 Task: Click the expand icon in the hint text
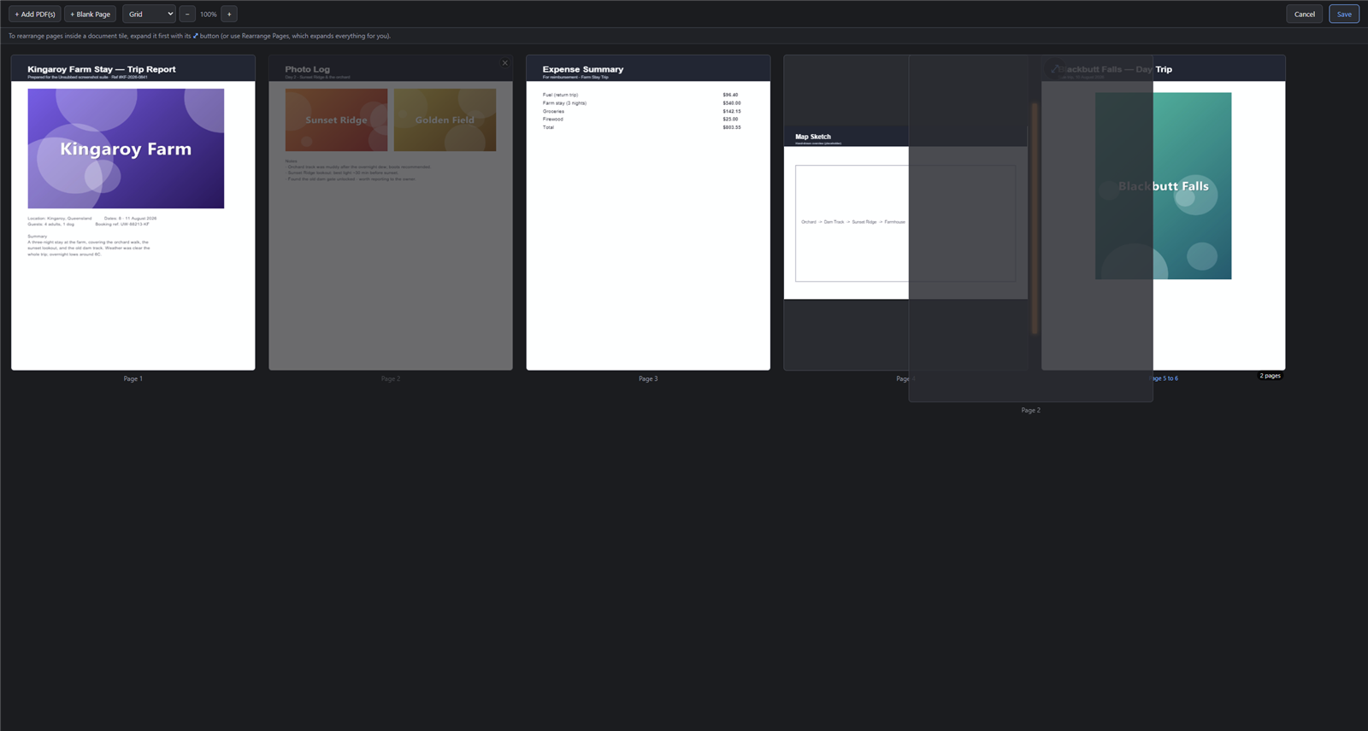(196, 36)
